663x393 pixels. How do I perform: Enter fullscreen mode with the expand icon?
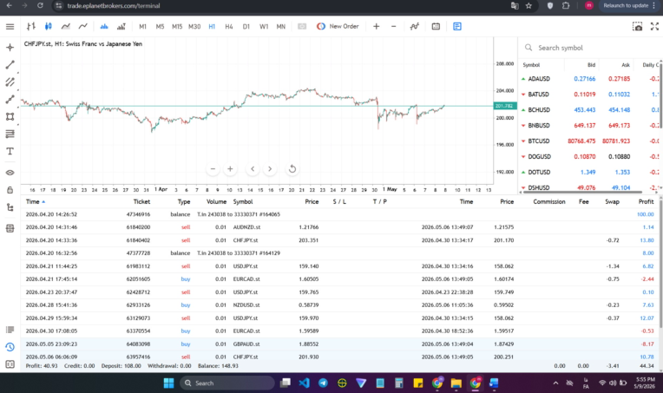[x=654, y=27]
